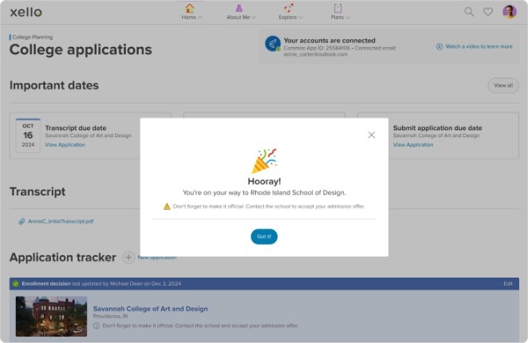Click the 'Providence, RI' location text

[x=110, y=317]
